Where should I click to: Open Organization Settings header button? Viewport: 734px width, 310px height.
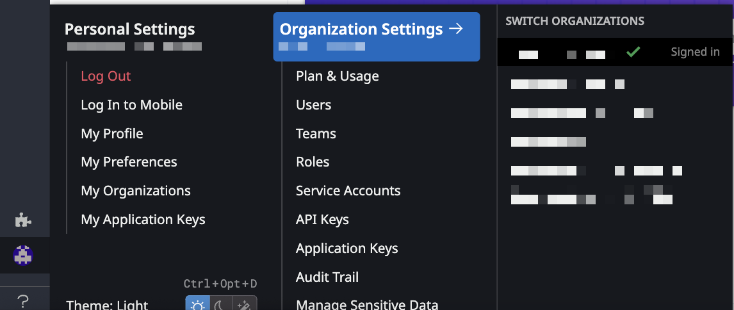[x=377, y=37]
